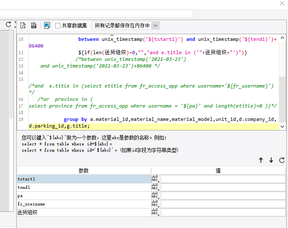Image resolution: width=288 pixels, height=228 pixels.
Task: Click the SQL editor vertical scrollbar down arrow
Action: pyautogui.click(x=283, y=126)
